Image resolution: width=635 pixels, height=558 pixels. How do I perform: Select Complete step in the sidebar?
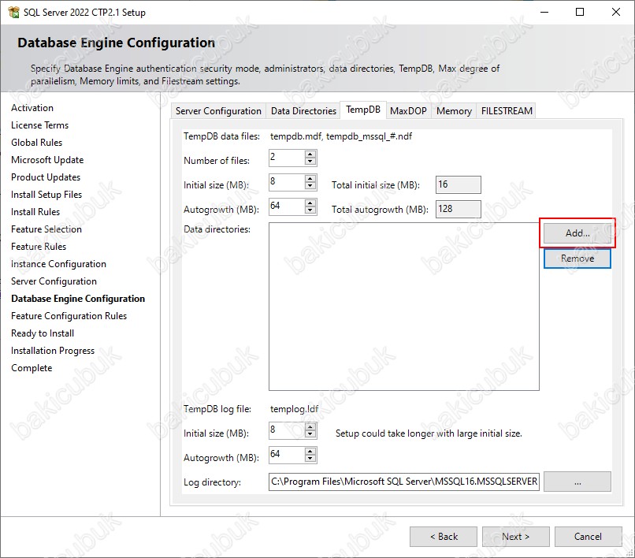point(32,368)
